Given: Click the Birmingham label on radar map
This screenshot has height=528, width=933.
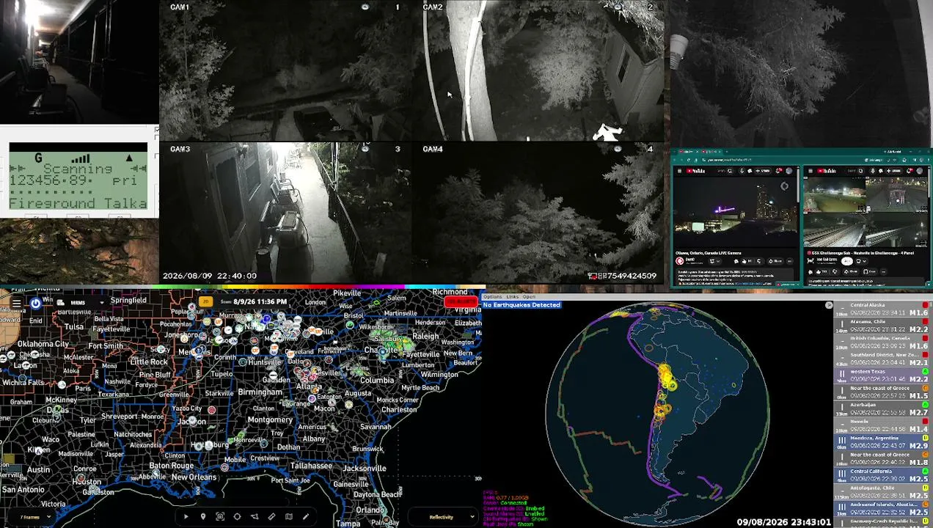Looking at the screenshot, I should pyautogui.click(x=260, y=392).
